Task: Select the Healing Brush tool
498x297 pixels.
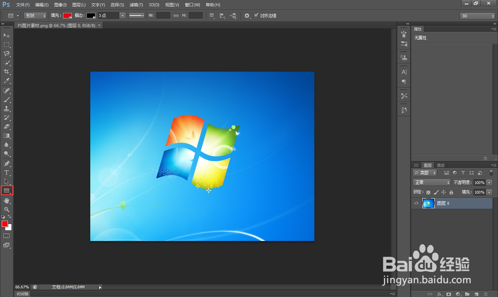Action: pyautogui.click(x=7, y=91)
